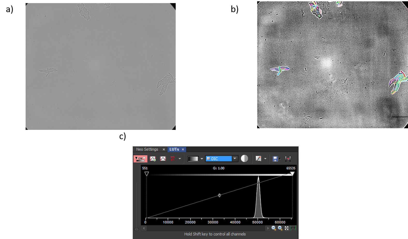Click the zoom in magnifier icon
The image size is (408, 239).
pyautogui.click(x=280, y=228)
